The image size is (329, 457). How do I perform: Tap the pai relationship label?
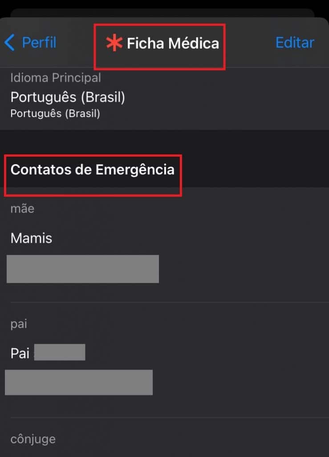[x=19, y=324]
